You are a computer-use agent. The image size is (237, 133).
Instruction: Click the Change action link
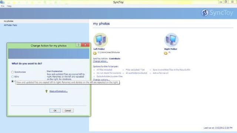pos(100,61)
